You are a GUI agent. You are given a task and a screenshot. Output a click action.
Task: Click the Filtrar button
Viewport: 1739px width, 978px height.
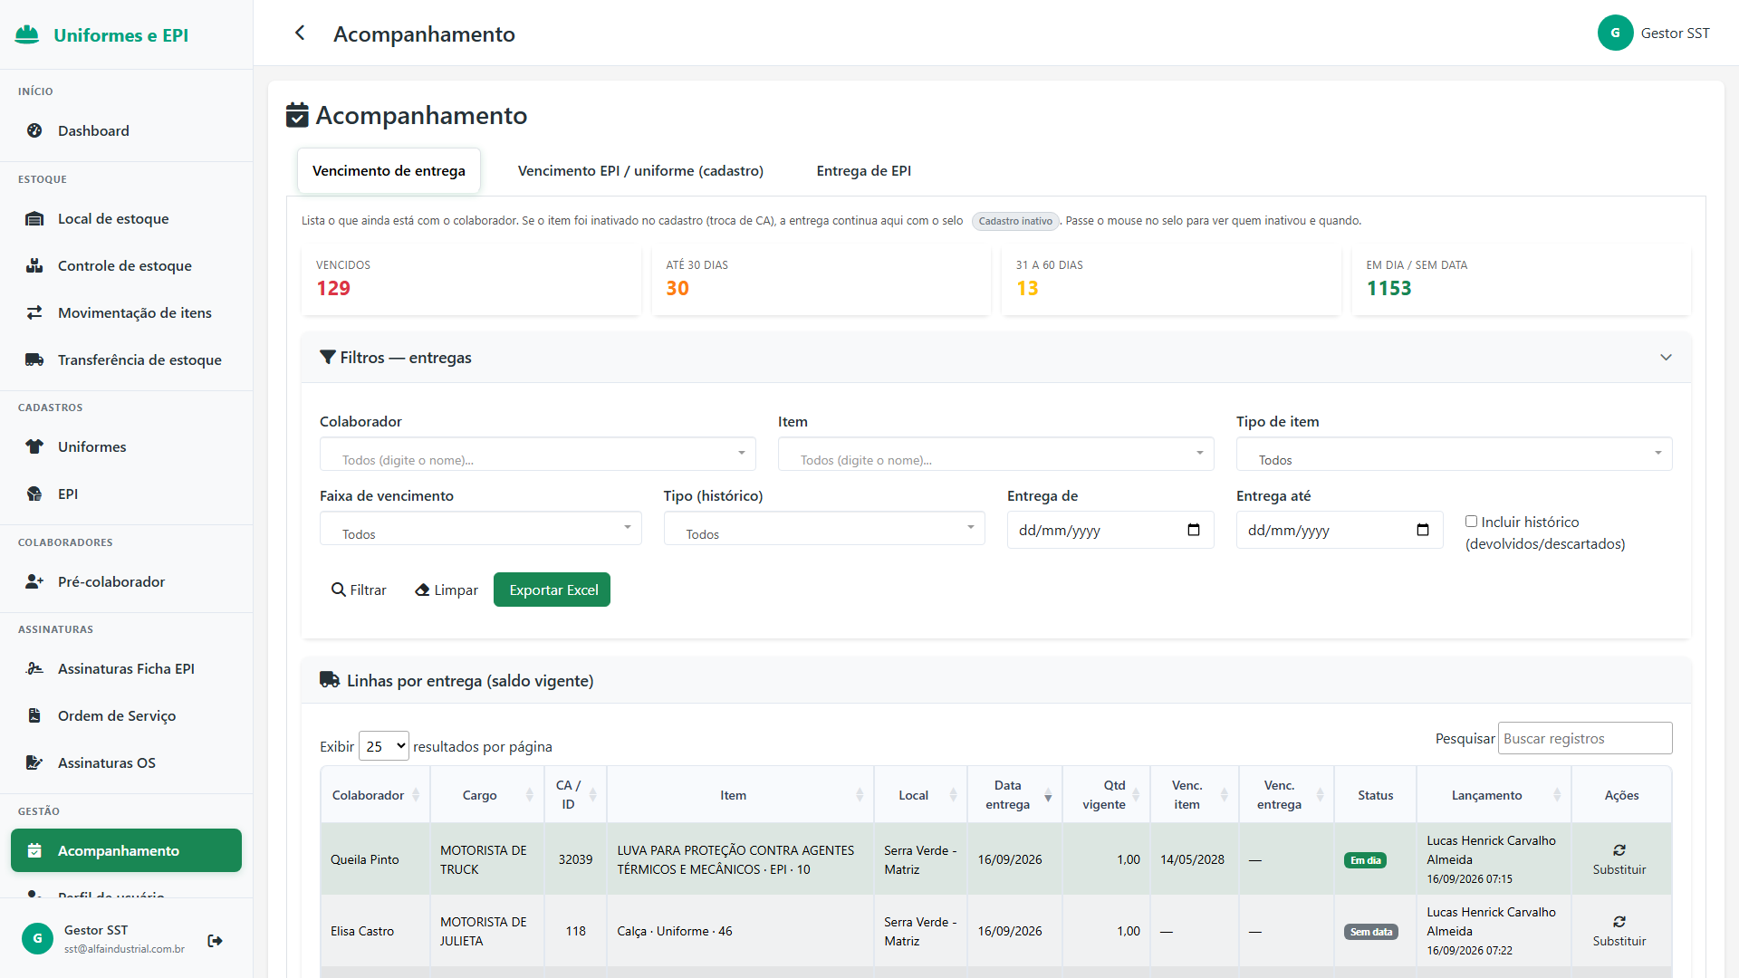click(359, 590)
